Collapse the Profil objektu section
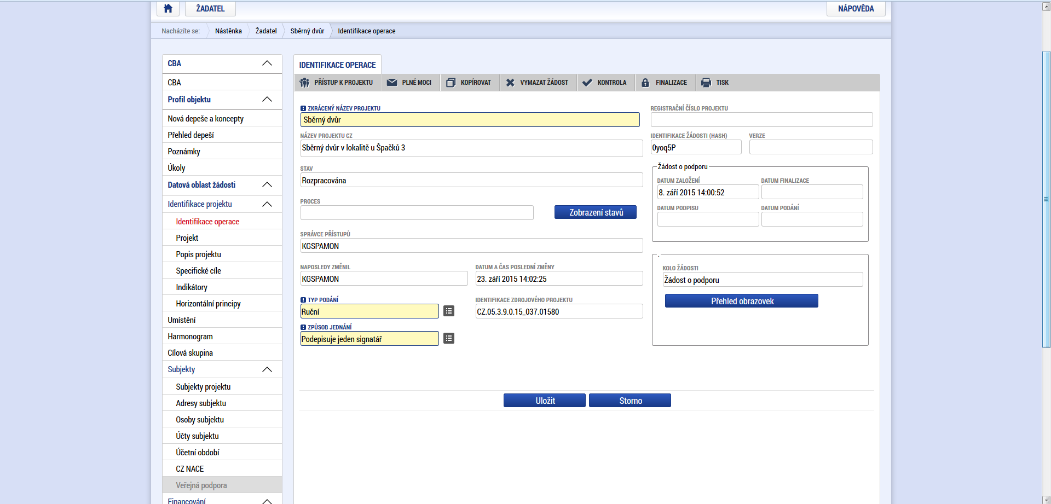 click(x=267, y=100)
